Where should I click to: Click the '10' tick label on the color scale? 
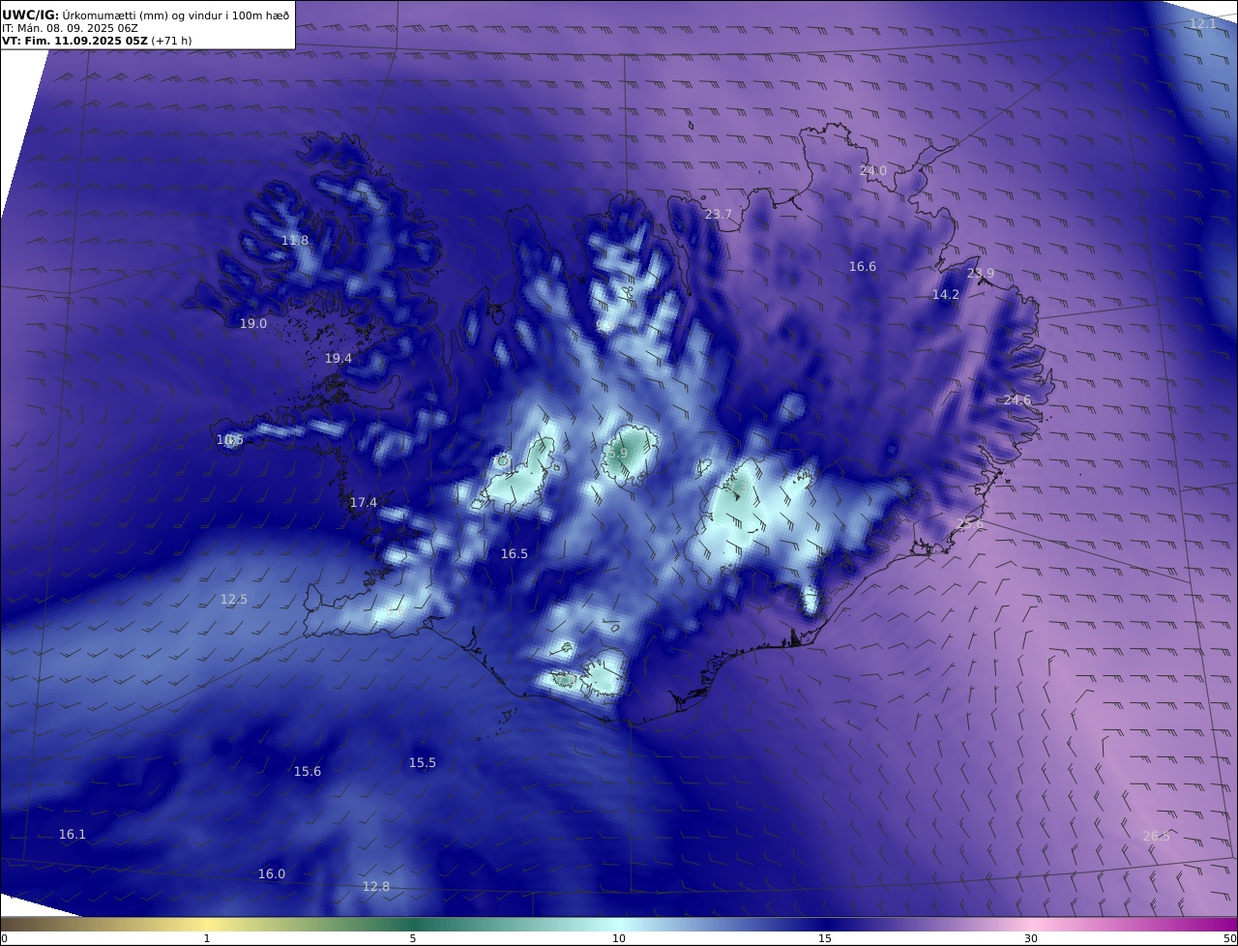619,938
